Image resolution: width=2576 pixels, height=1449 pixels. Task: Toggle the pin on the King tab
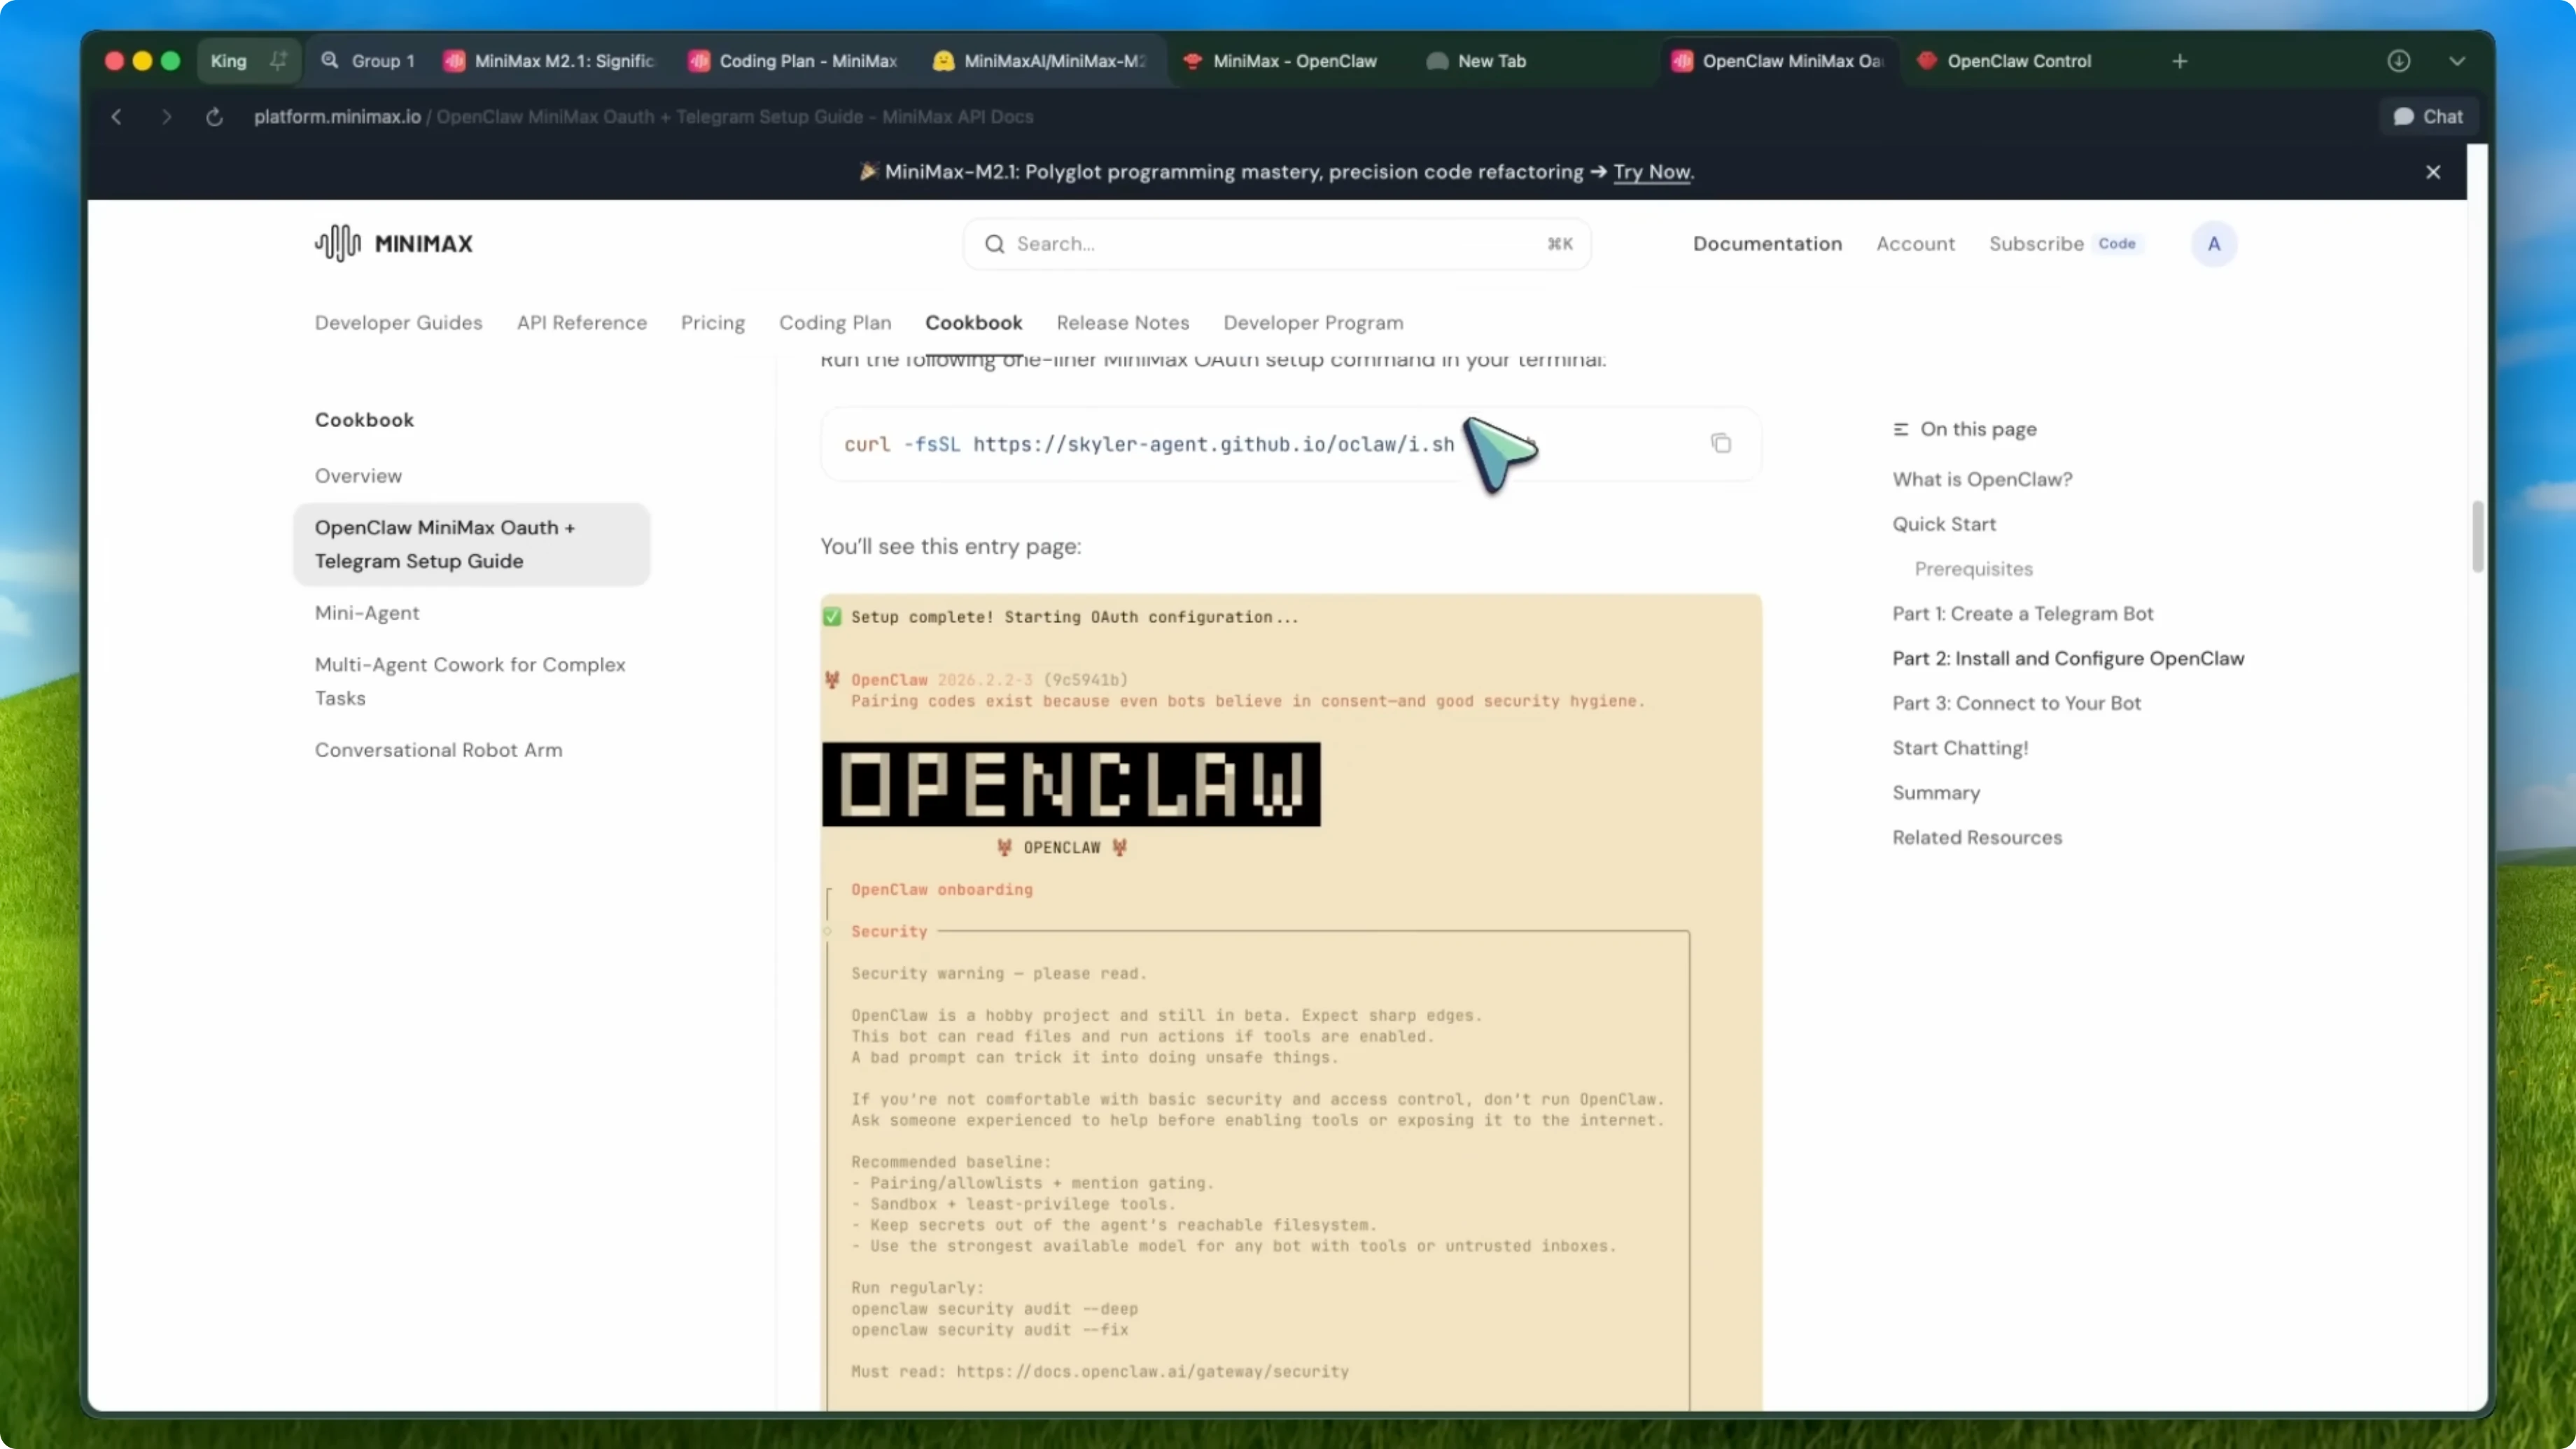pos(278,60)
